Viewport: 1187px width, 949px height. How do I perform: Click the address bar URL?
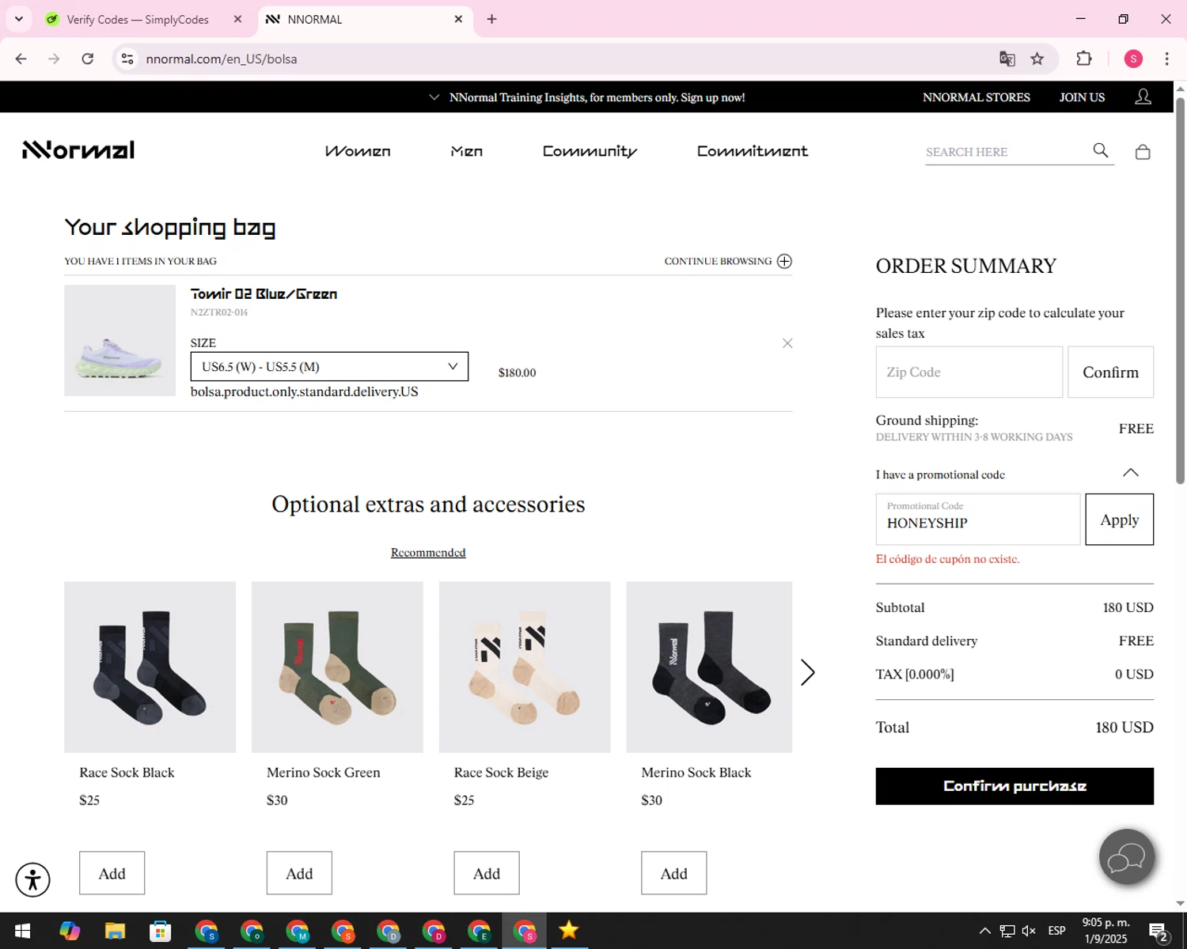click(x=222, y=59)
